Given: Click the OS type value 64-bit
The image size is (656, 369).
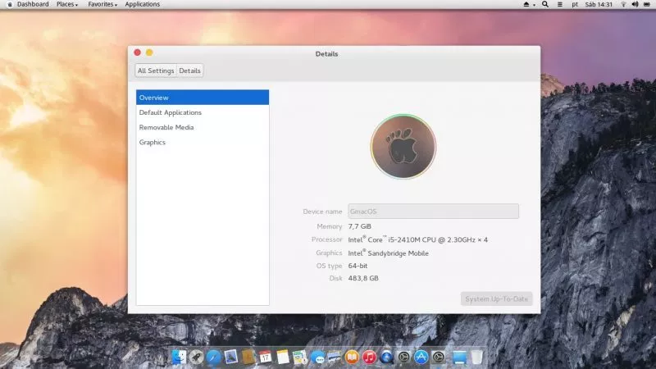Looking at the screenshot, I should [x=358, y=266].
